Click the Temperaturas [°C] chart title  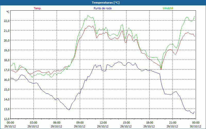tap(106, 3)
